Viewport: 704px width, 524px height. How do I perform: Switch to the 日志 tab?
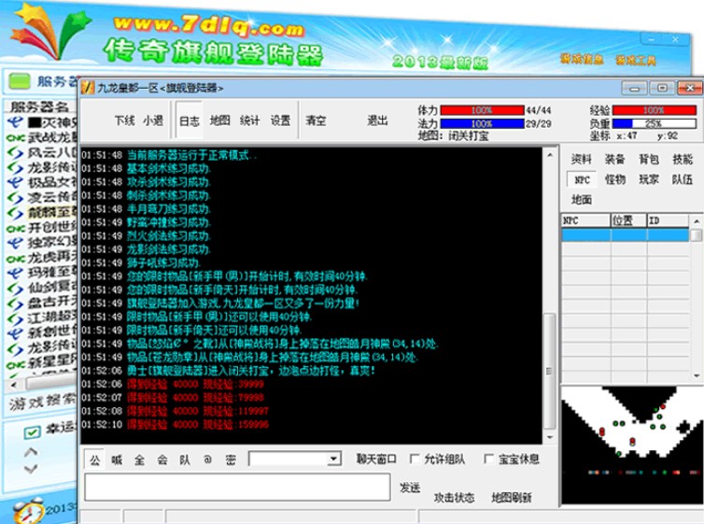pos(189,120)
